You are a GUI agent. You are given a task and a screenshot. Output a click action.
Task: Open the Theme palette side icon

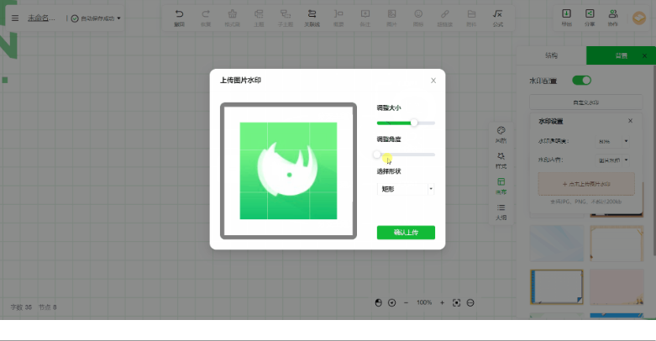(501, 134)
